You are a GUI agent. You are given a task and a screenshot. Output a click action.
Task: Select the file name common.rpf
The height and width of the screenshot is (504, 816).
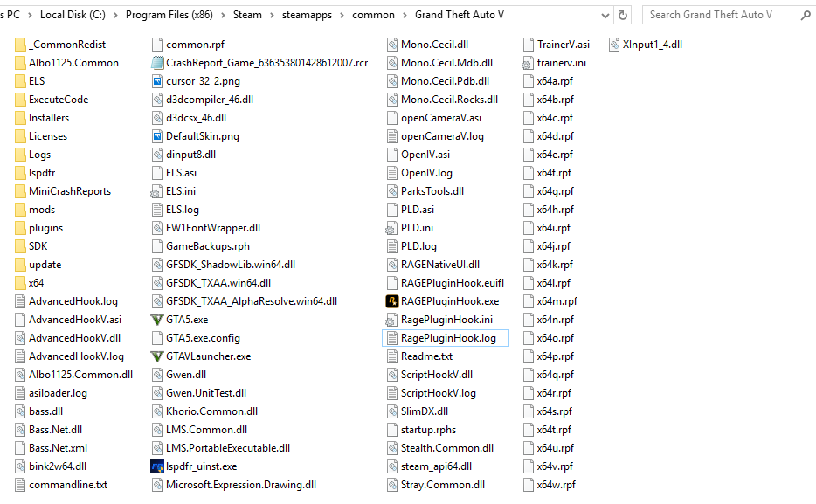click(195, 45)
